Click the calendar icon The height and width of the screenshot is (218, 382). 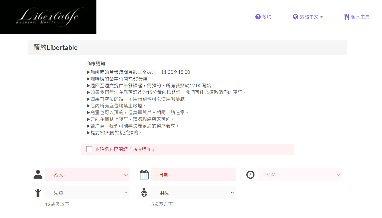tap(144, 175)
